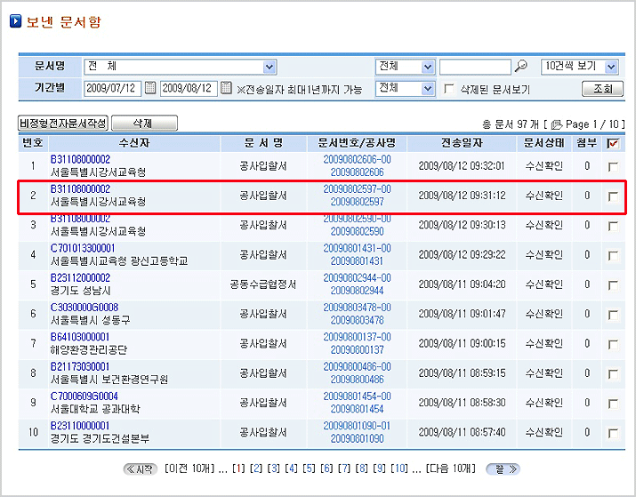Toggle the select-all checkbox in table header
The image size is (636, 497).
point(613,142)
